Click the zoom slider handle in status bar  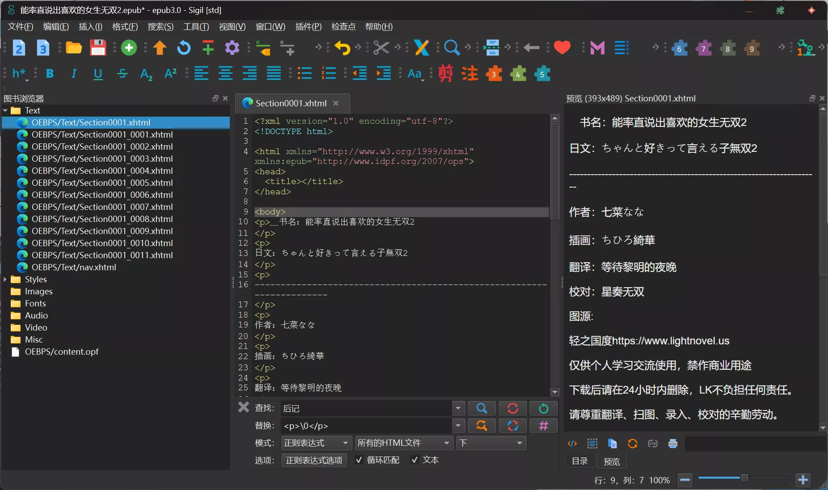[x=744, y=478]
